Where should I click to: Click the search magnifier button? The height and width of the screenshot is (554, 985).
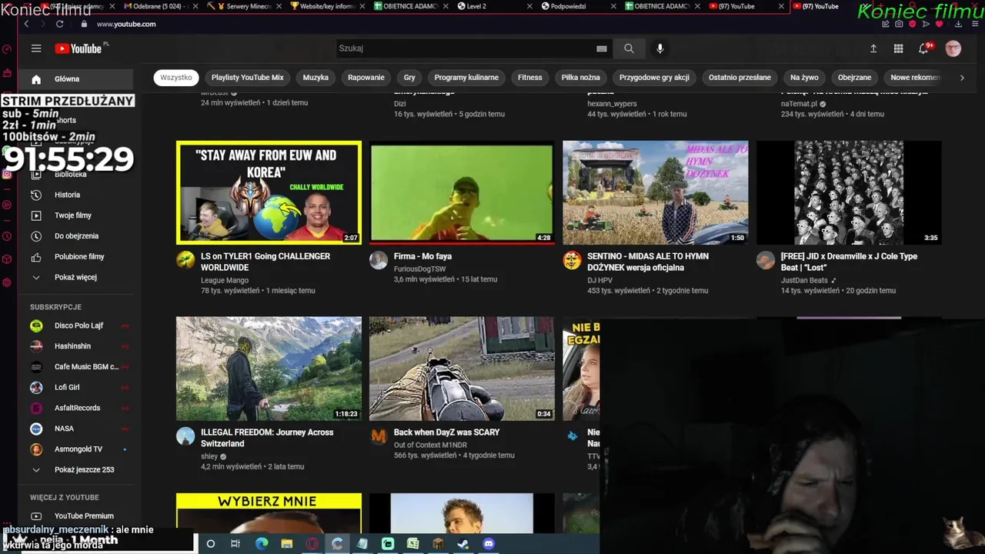pyautogui.click(x=629, y=48)
